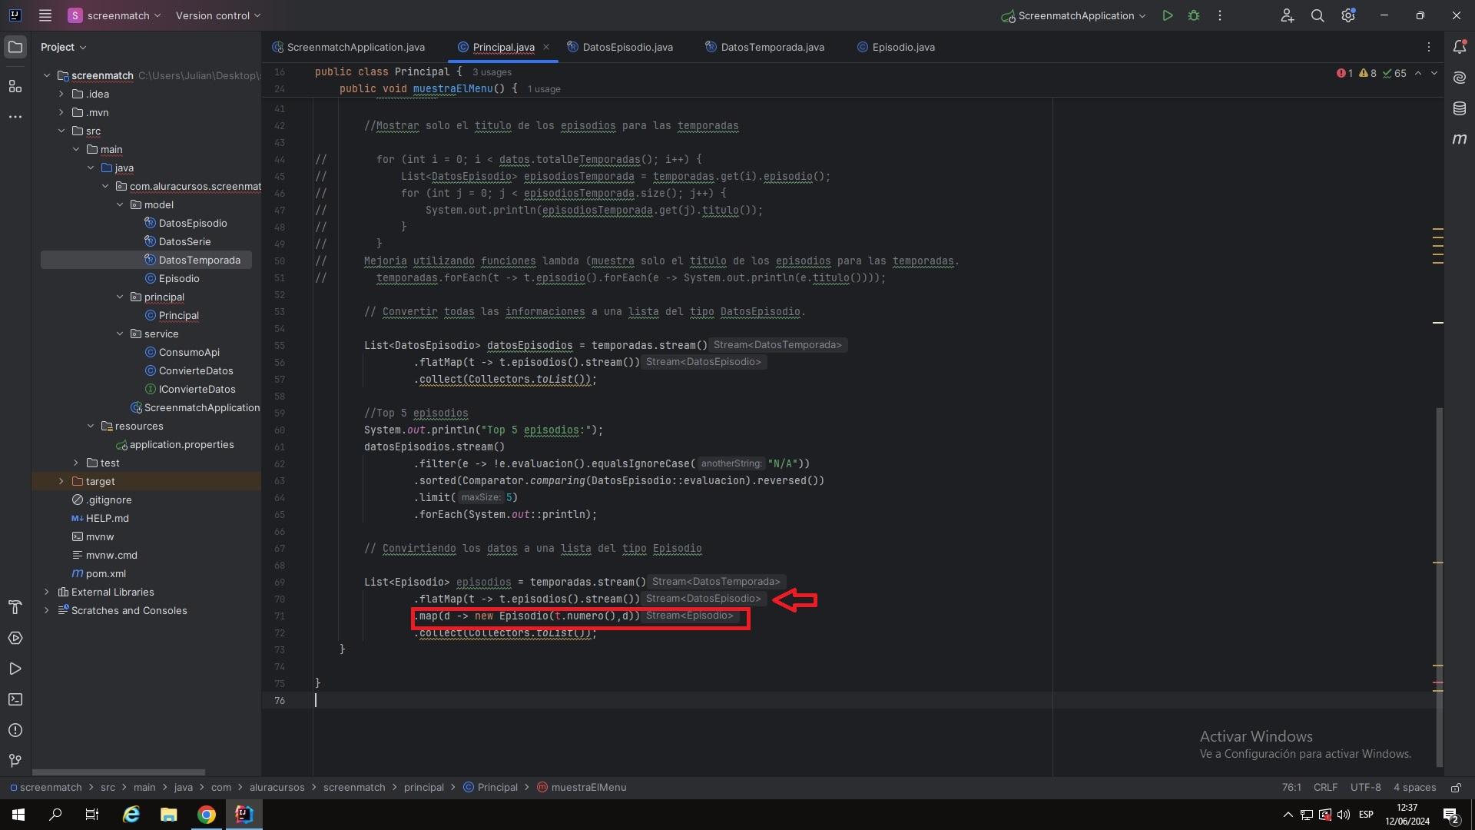
Task: Open the Git Version Control icon
Action: 13,761
